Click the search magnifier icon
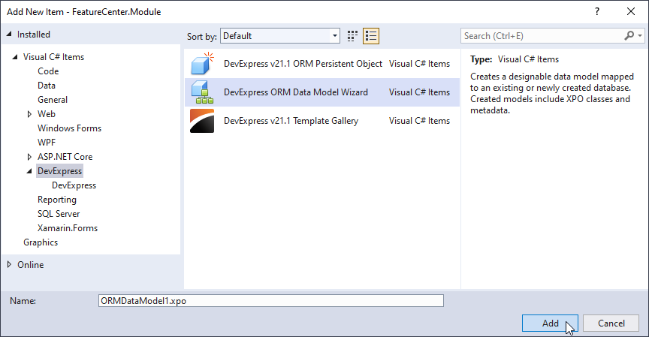 click(629, 36)
